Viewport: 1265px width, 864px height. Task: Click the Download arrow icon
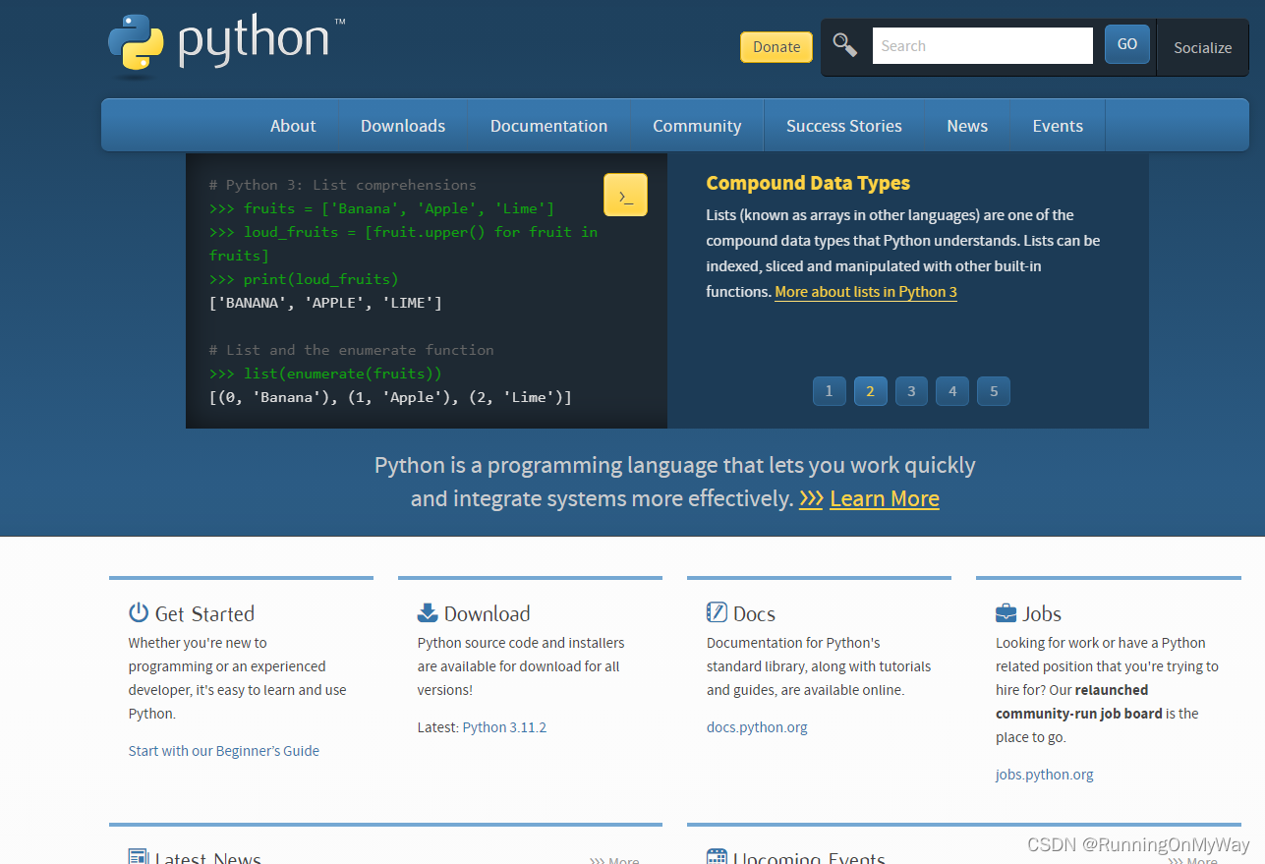[x=428, y=612]
